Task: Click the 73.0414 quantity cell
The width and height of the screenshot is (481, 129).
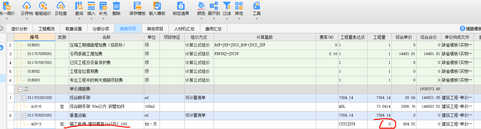Action: click(x=380, y=106)
